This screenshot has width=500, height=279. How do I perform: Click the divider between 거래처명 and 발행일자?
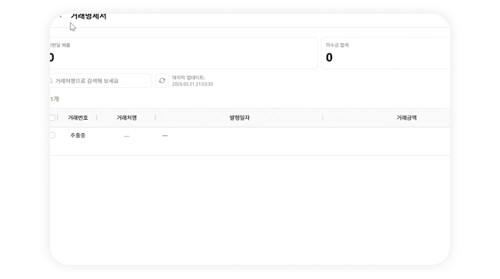[155, 118]
